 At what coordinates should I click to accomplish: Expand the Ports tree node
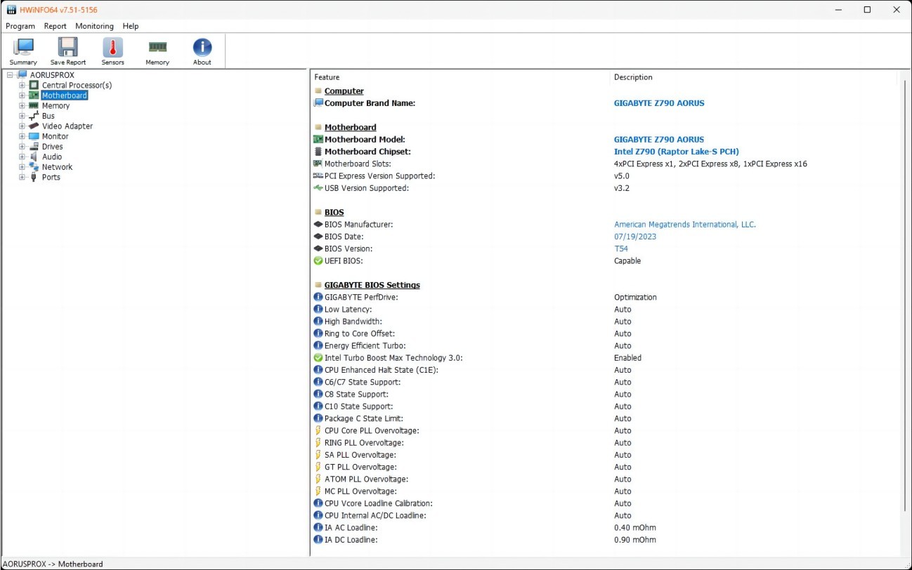[22, 178]
